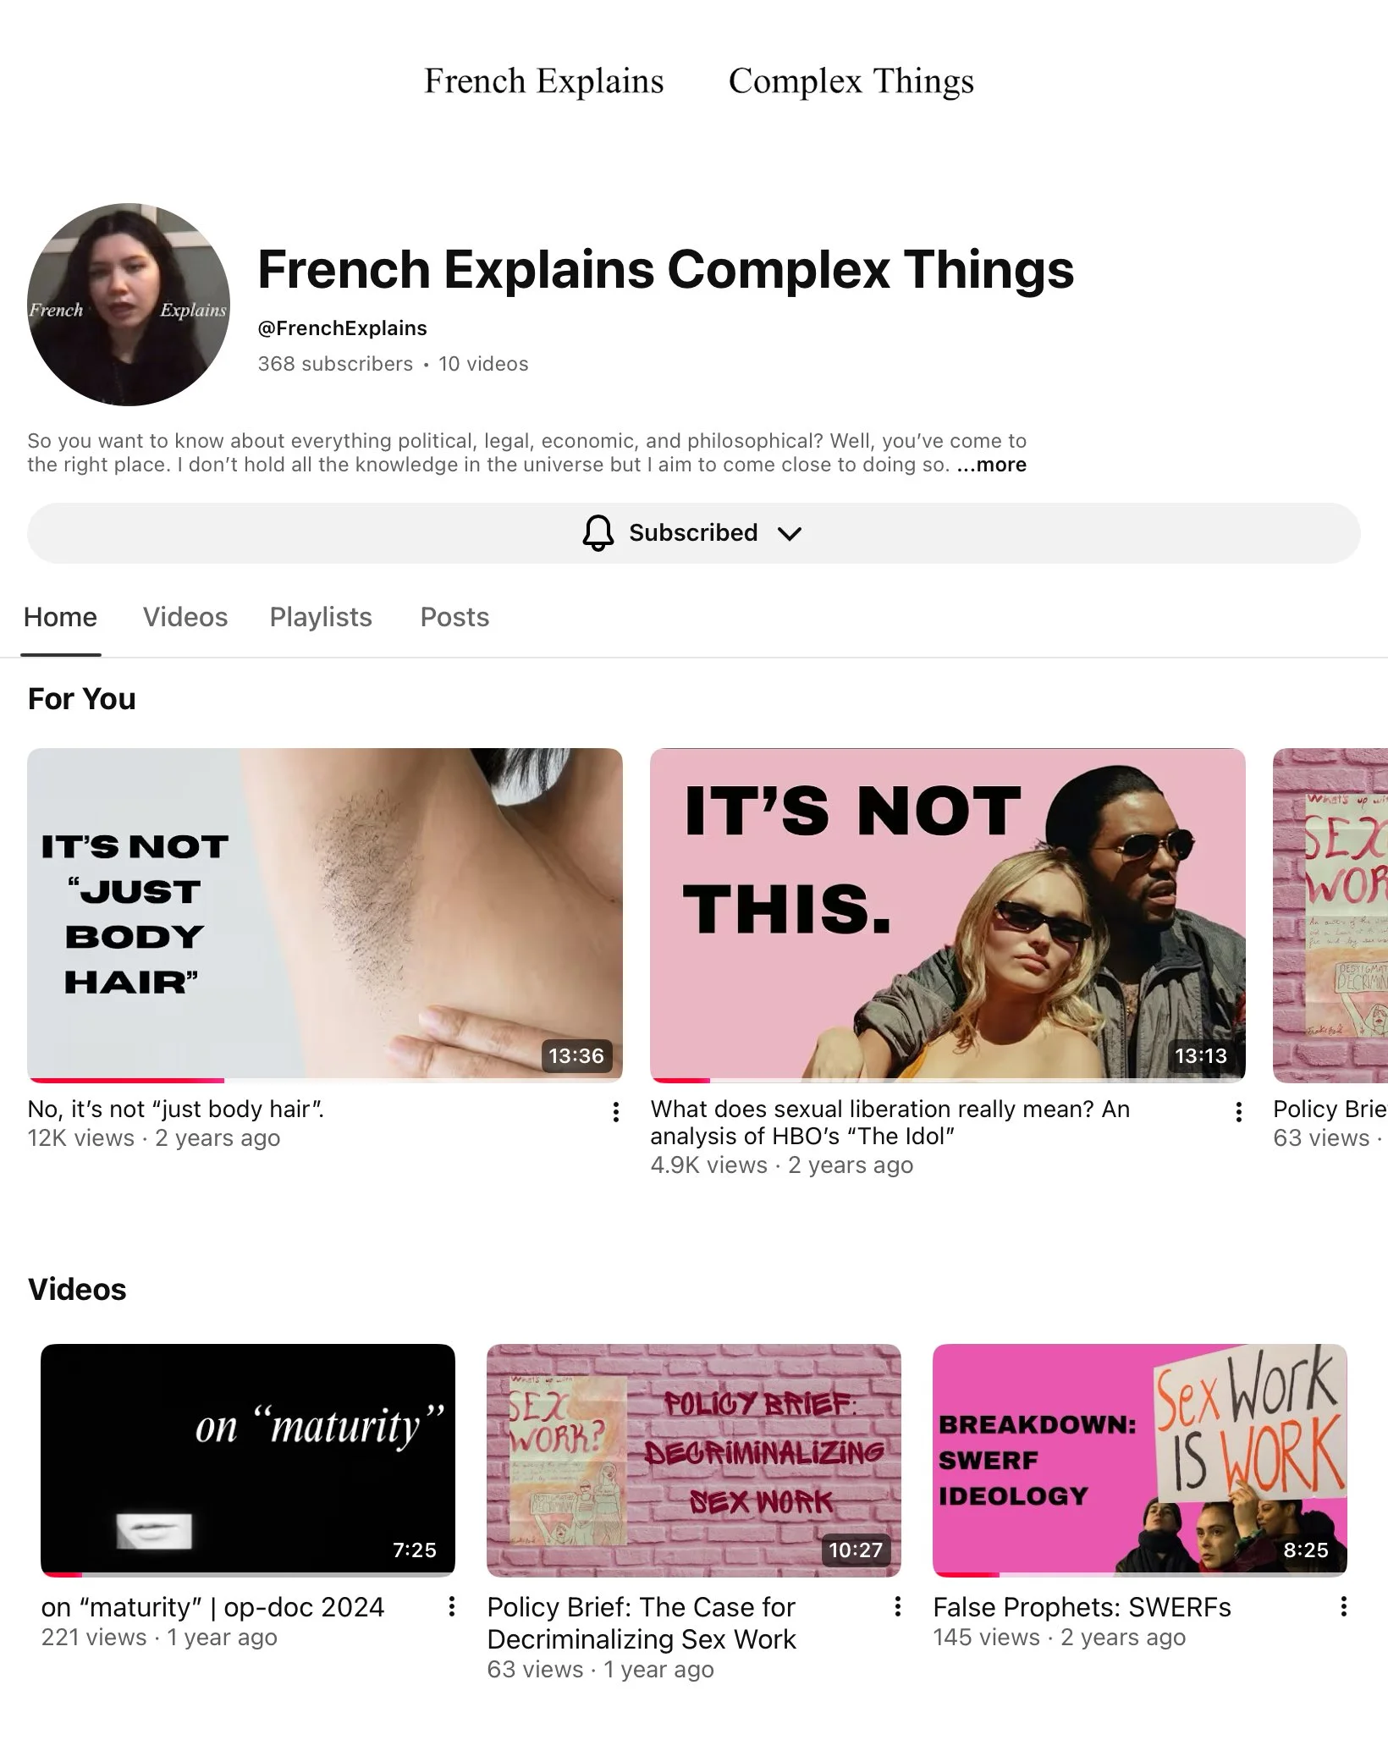The width and height of the screenshot is (1388, 1762).
Task: Open the Posts tab
Action: pos(454,617)
